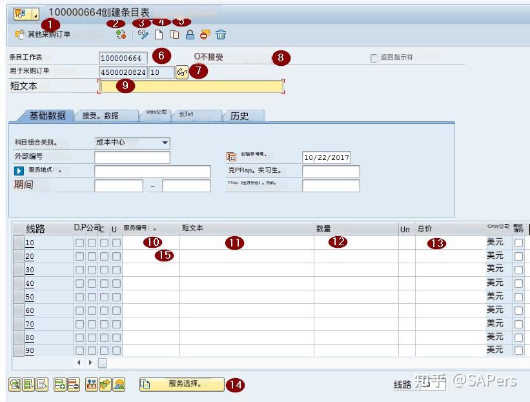The height and width of the screenshot is (402, 530).
Task: Click the lock entry sheet icon
Action: [x=190, y=34]
